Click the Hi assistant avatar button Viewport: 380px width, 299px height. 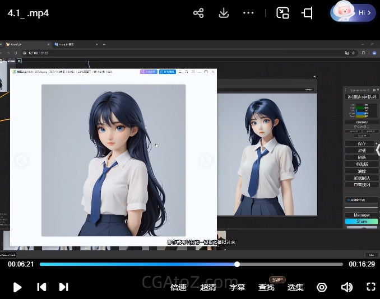353,12
